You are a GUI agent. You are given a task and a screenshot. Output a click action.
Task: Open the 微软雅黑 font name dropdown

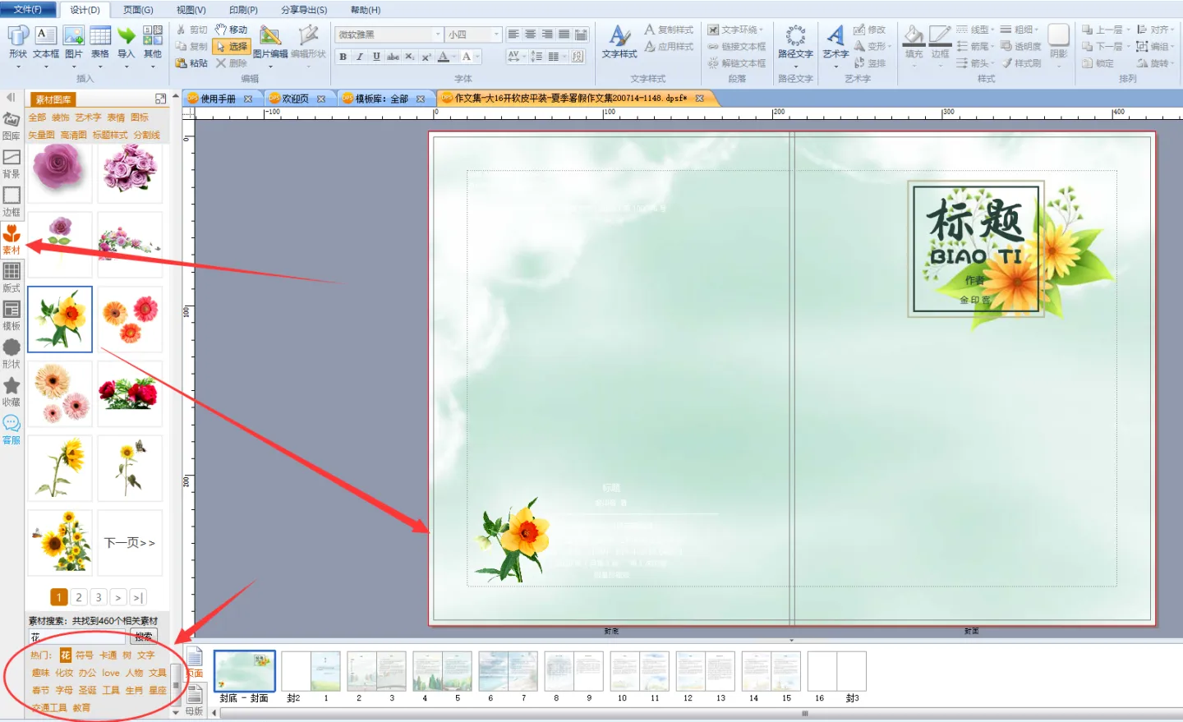pyautogui.click(x=437, y=34)
